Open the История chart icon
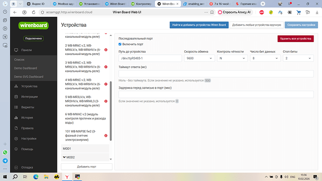The image size is (322, 181). [16, 118]
